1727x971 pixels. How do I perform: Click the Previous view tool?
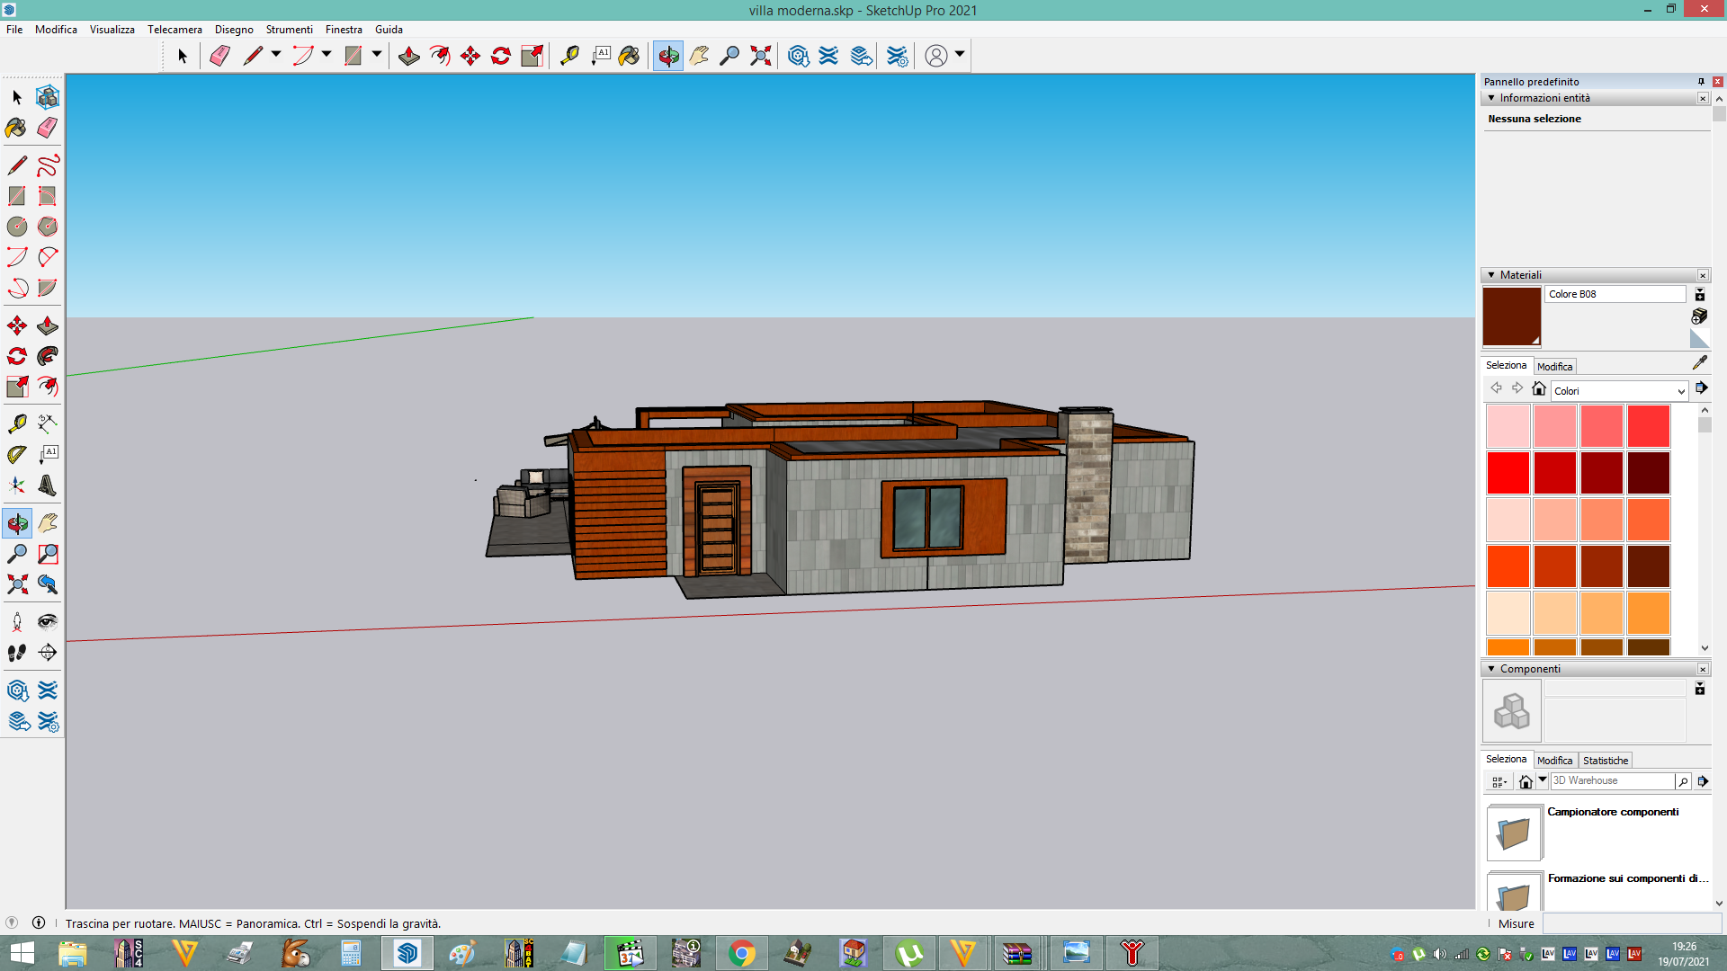pyautogui.click(x=48, y=584)
